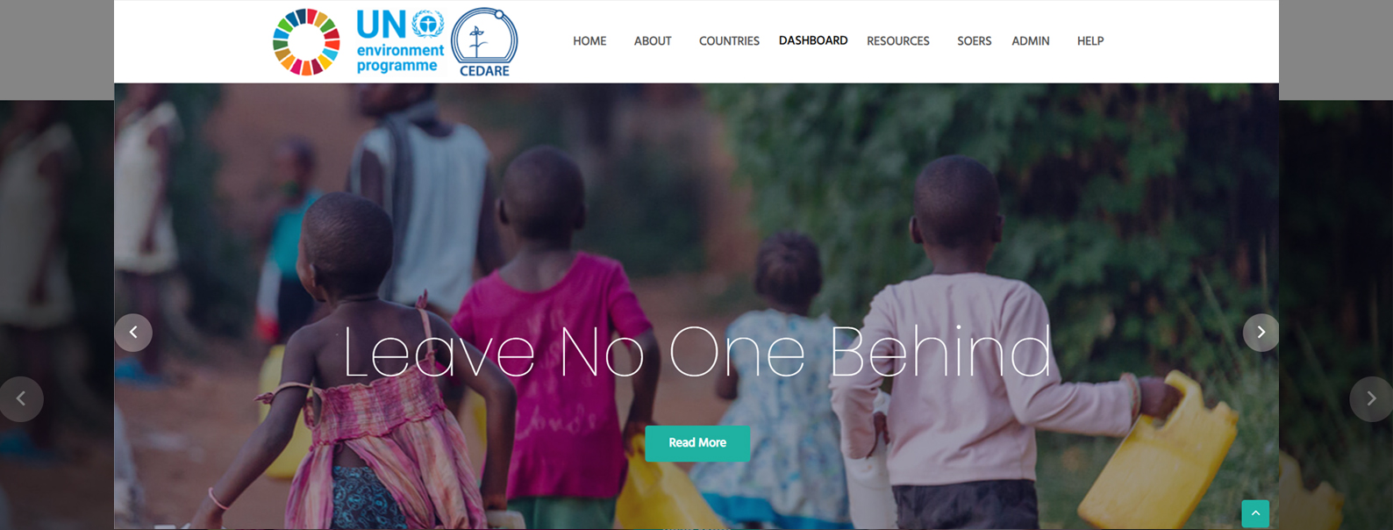Click the outer left carousel arrow
This screenshot has width=1393, height=530.
pos(21,399)
